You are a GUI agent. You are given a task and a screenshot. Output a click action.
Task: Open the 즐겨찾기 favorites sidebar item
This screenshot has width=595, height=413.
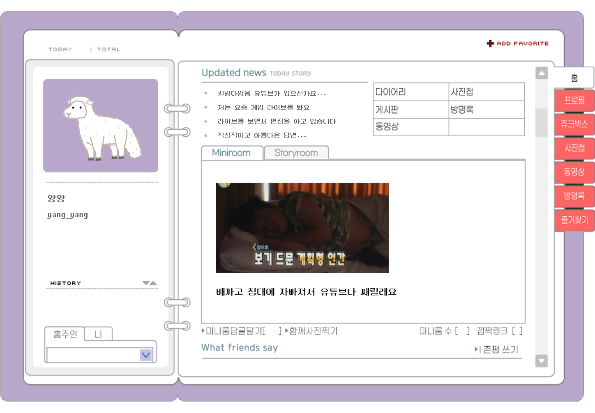click(x=574, y=220)
